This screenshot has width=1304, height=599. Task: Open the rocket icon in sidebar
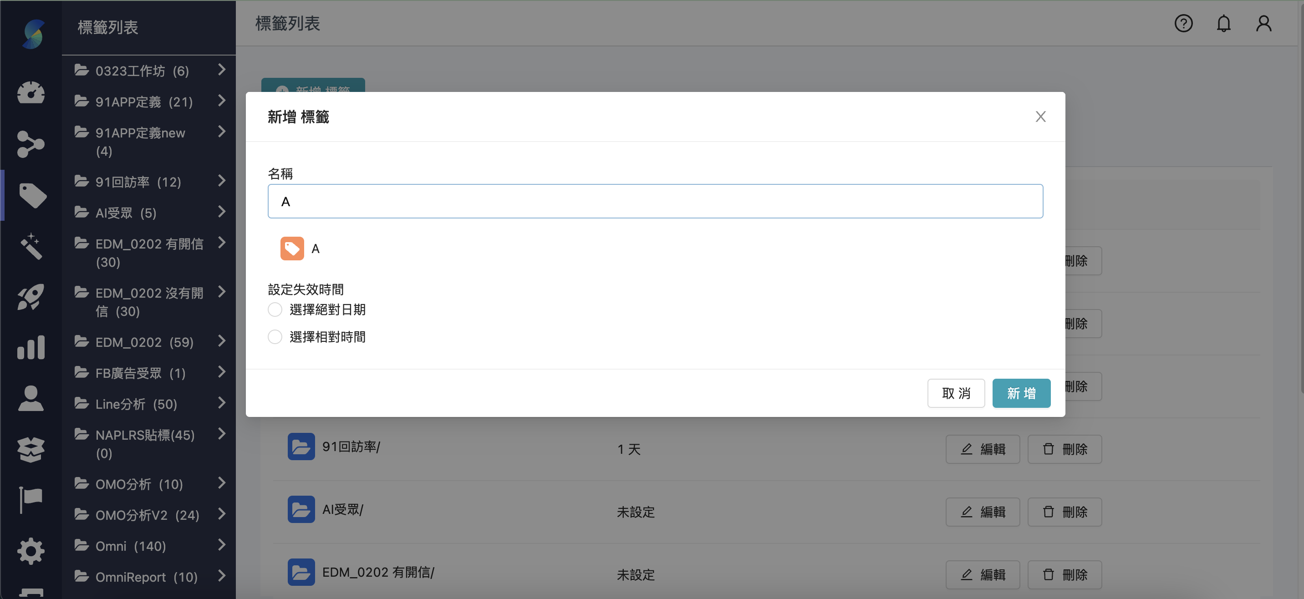click(x=31, y=296)
